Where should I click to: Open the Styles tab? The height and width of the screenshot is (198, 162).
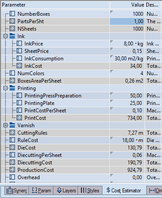(90, 191)
